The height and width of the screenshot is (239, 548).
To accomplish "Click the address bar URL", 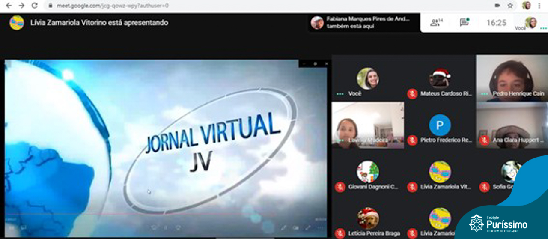I will point(113,6).
